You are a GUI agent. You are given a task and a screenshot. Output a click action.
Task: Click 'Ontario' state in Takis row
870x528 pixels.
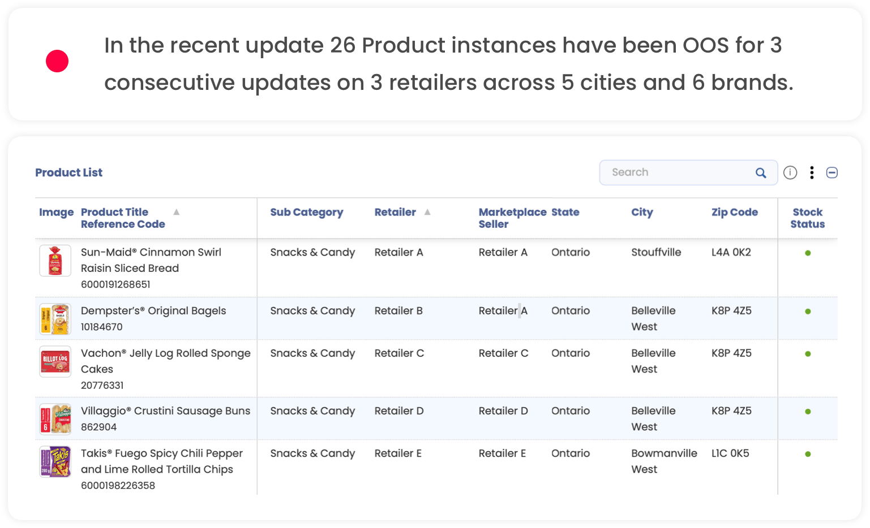(x=571, y=453)
